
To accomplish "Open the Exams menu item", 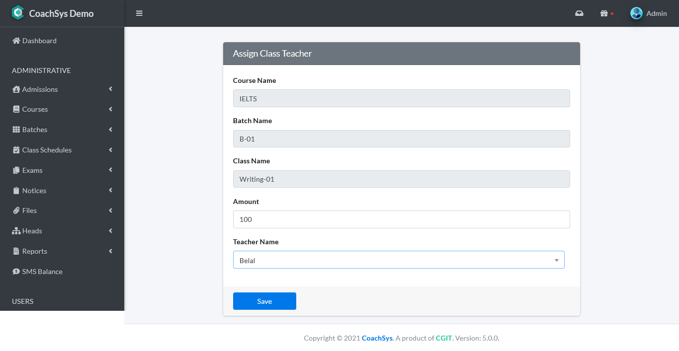I will click(x=32, y=170).
